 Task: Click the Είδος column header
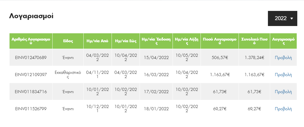pyautogui.click(x=68, y=41)
